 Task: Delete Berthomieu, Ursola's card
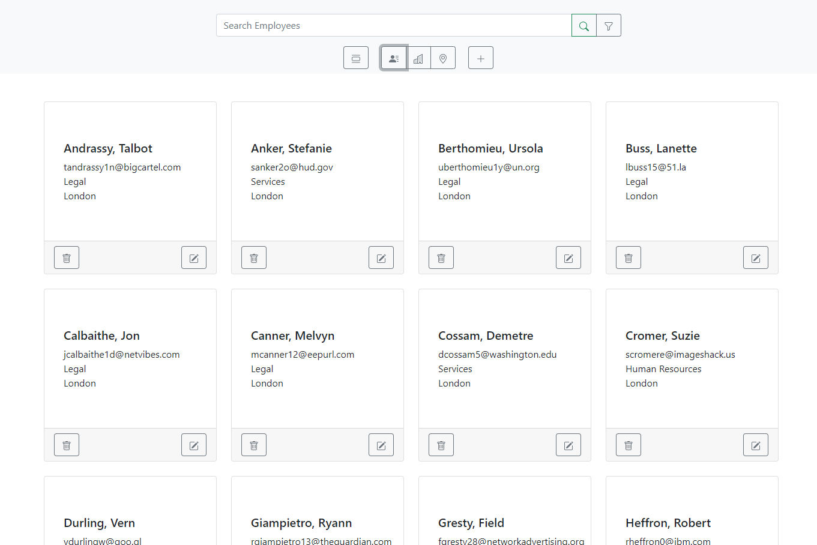pos(441,257)
